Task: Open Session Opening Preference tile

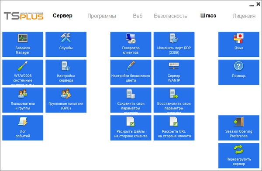Action: pos(239,128)
